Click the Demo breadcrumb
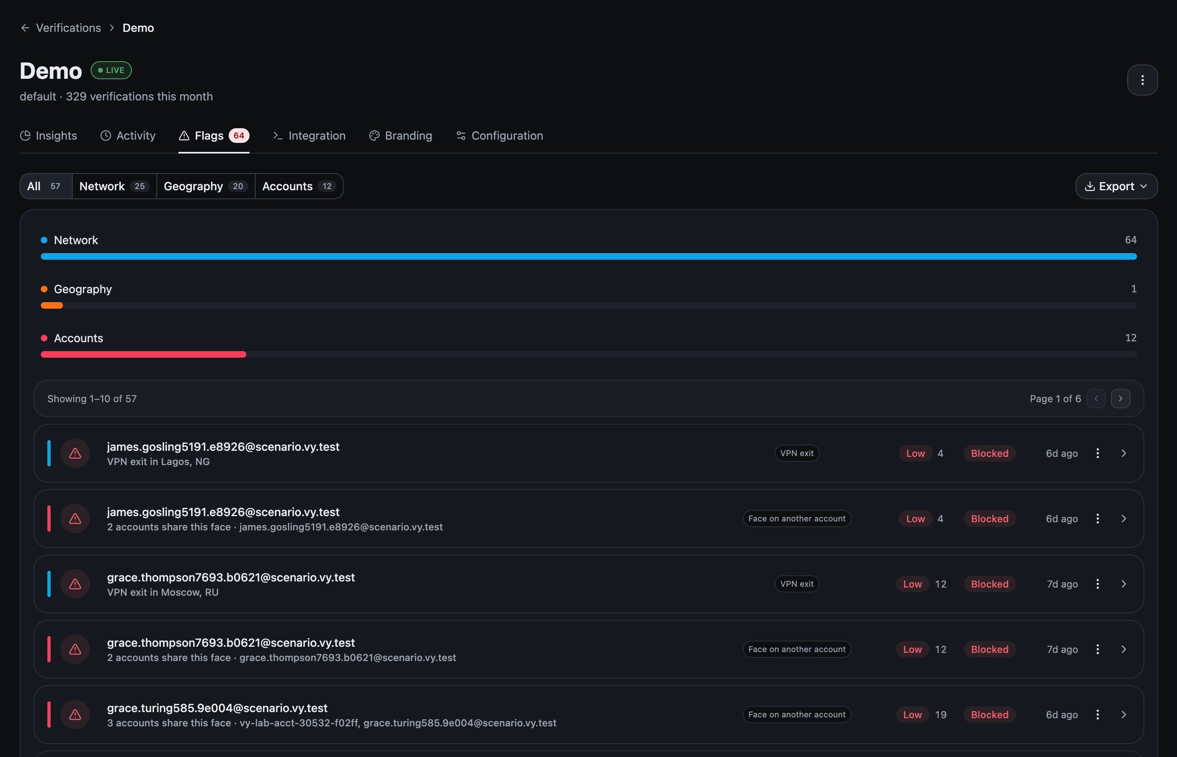 (138, 28)
